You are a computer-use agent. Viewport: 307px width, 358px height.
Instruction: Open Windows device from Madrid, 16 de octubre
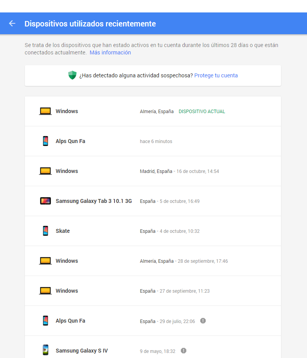[67, 171]
